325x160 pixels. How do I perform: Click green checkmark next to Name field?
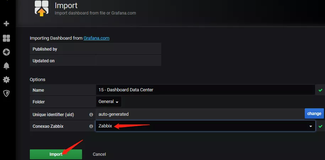click(x=321, y=90)
